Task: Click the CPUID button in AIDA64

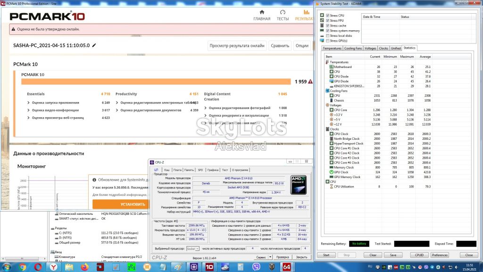Action: click(x=419, y=255)
